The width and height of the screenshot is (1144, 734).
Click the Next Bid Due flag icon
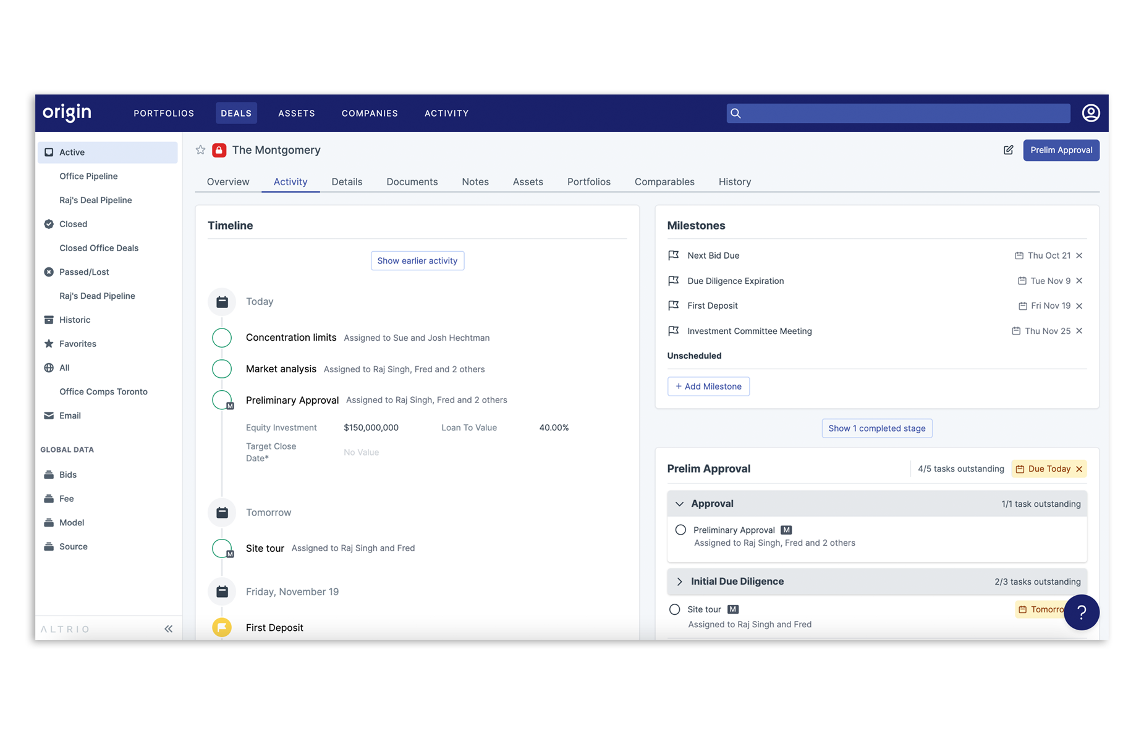674,255
